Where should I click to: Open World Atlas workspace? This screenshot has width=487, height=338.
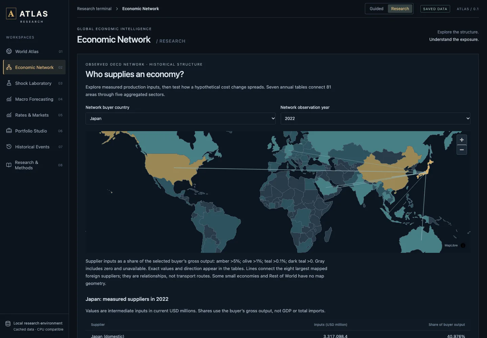34,51
